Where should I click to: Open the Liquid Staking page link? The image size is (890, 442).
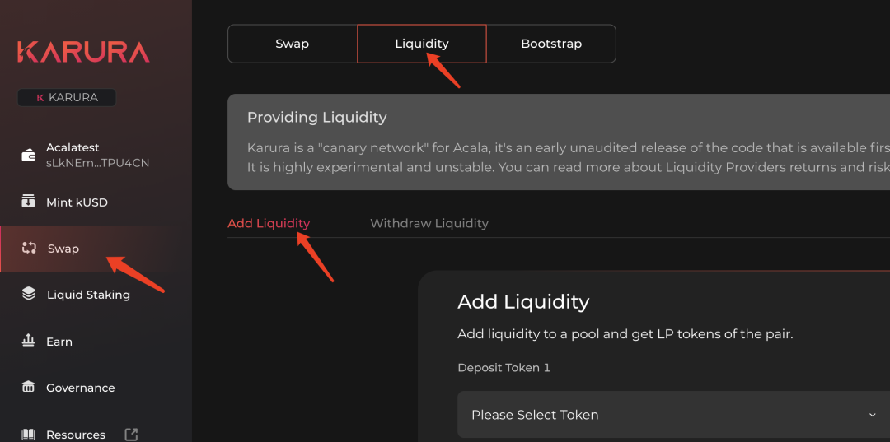point(88,295)
